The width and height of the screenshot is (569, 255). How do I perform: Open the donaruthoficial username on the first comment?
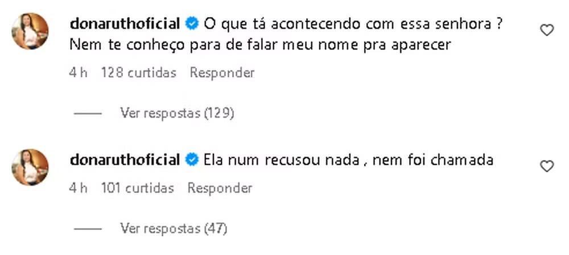tap(125, 24)
